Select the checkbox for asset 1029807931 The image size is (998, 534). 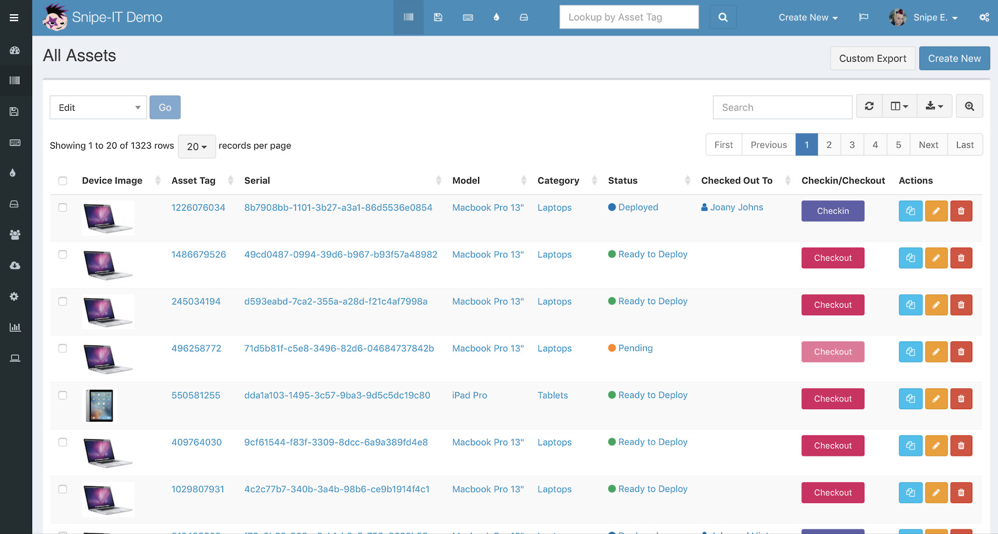click(x=63, y=489)
